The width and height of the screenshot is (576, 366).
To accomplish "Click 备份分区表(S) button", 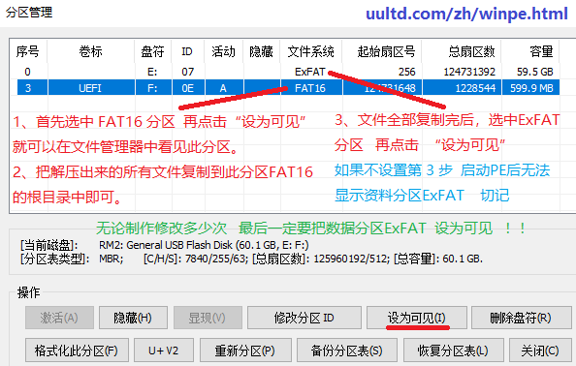I will [x=347, y=351].
